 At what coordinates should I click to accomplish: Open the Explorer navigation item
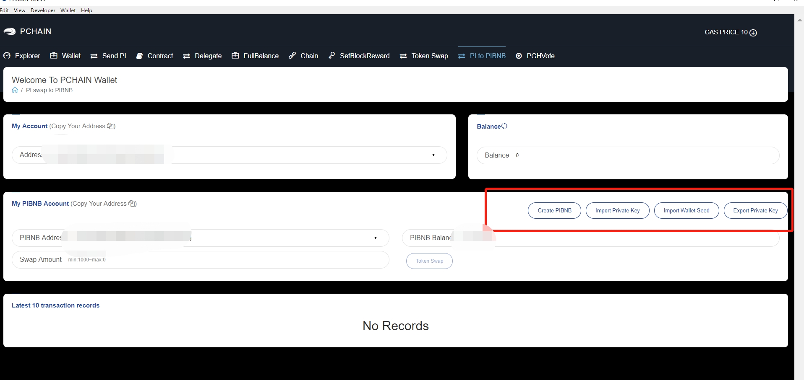pos(22,56)
